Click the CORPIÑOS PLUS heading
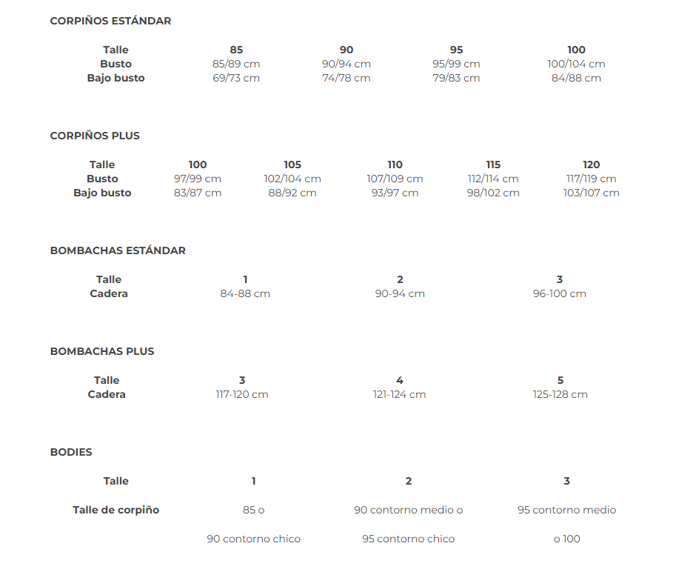This screenshot has width=696, height=572. (x=95, y=136)
